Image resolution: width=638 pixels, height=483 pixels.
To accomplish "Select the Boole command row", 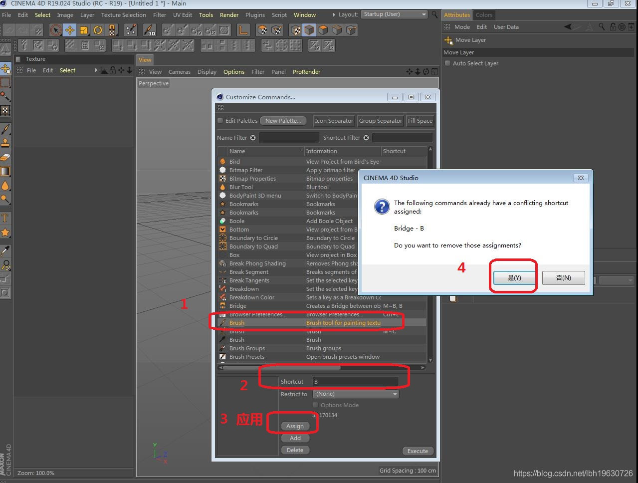I will coord(322,221).
